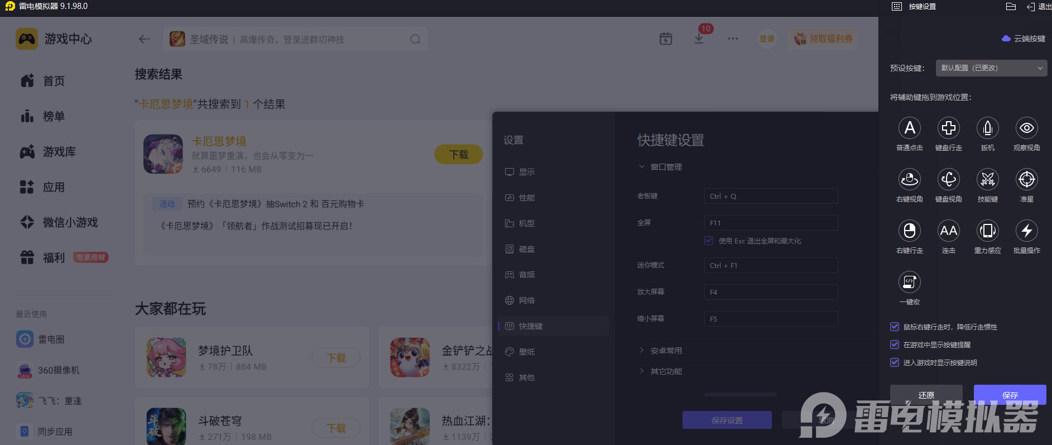Open the three-dot more menu

733,39
